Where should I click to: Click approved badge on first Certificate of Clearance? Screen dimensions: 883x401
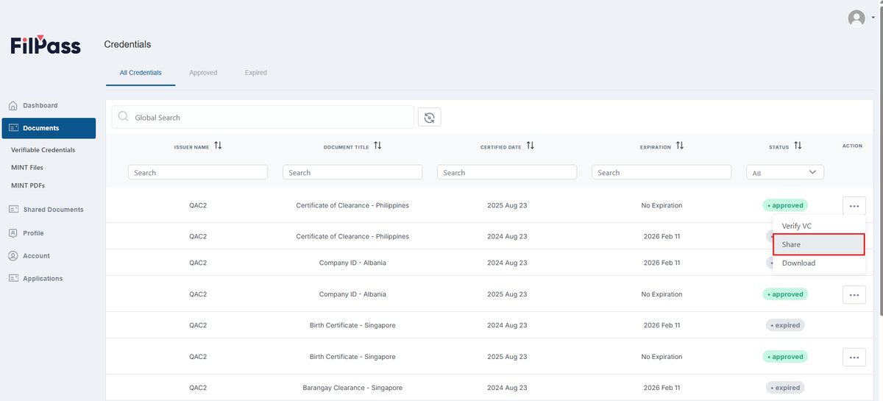point(785,205)
